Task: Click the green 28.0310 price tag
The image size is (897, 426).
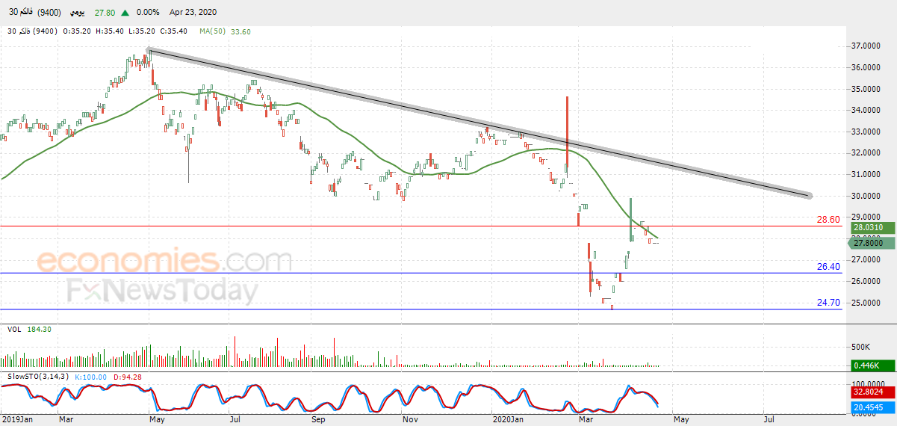Action: point(872,227)
